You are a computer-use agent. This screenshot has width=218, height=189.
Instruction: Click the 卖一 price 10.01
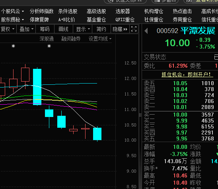tap(180, 107)
